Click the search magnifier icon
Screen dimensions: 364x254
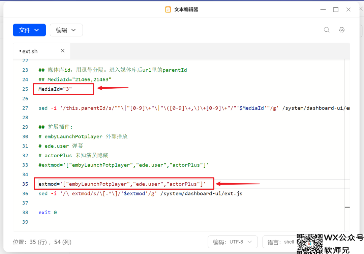click(327, 30)
